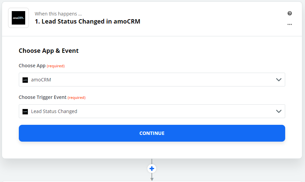The image size is (305, 182).
Task: Click the large amoCRM logo in step header
Action: point(18,18)
